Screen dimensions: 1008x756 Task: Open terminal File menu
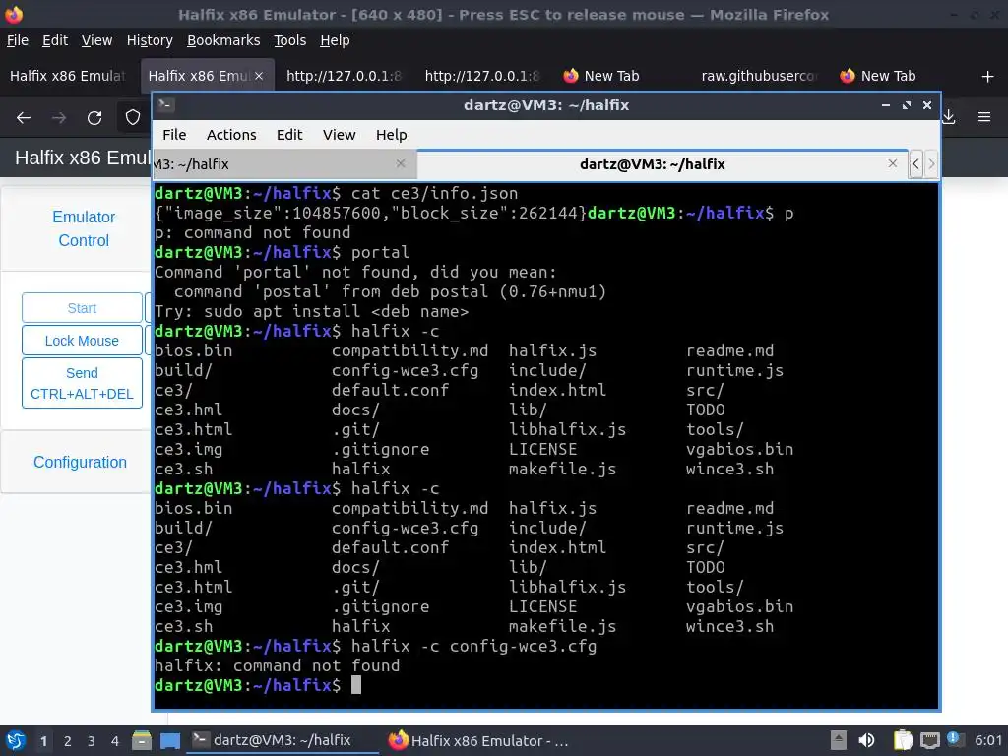174,134
